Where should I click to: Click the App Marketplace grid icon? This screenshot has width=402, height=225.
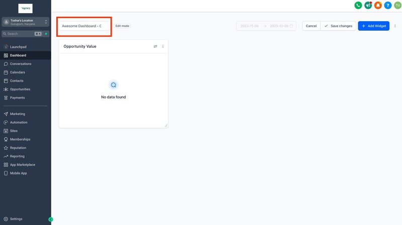coord(6,165)
